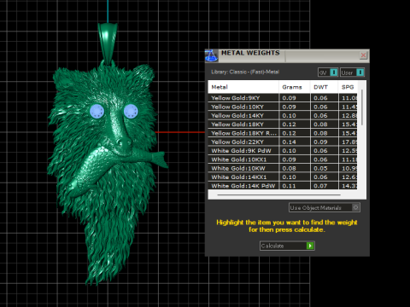Sort by Metal column header
Viewport: 410px width, 307px height.
tap(243, 87)
